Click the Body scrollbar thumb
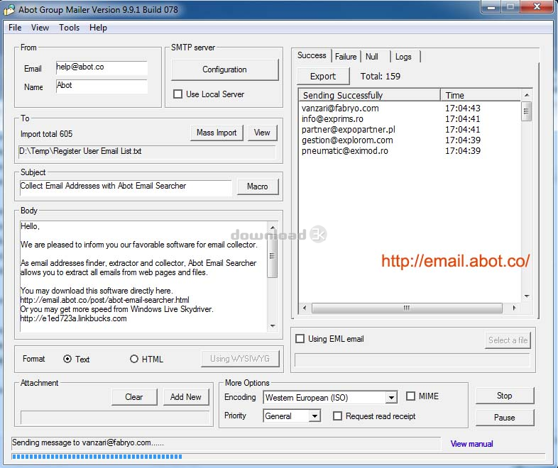The image size is (558, 468). point(272,256)
